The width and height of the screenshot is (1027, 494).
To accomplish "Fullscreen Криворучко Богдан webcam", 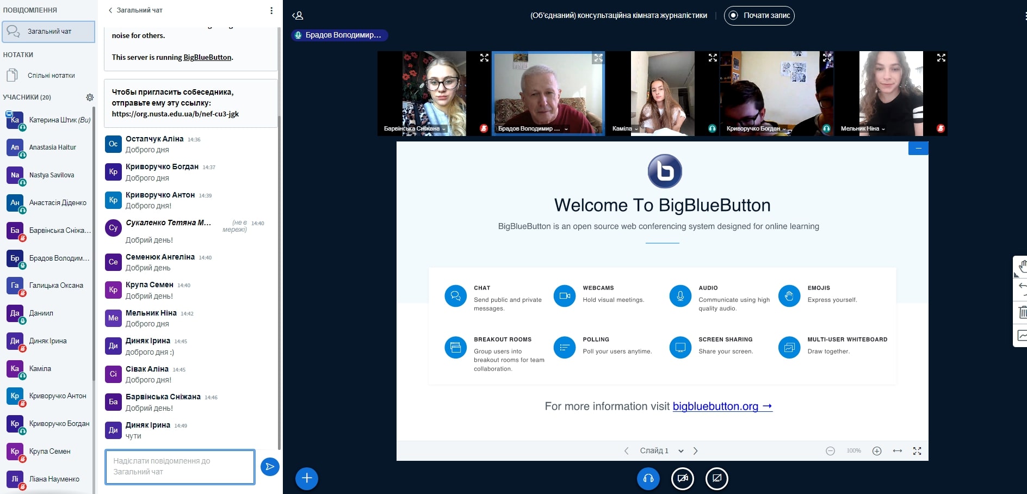I will pyautogui.click(x=827, y=58).
